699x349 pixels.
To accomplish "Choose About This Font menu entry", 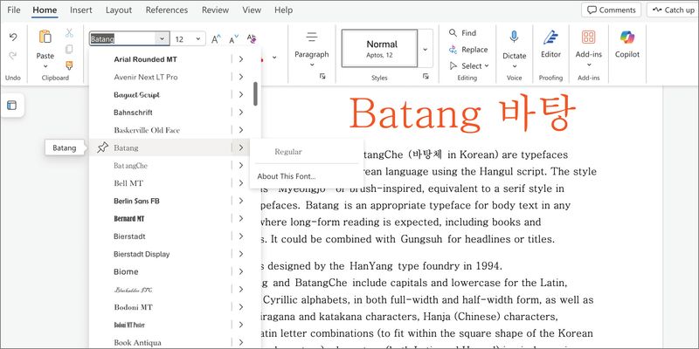I will (x=287, y=176).
